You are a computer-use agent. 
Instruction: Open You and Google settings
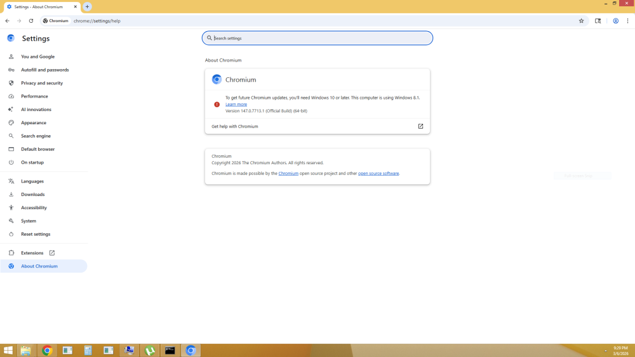point(37,56)
